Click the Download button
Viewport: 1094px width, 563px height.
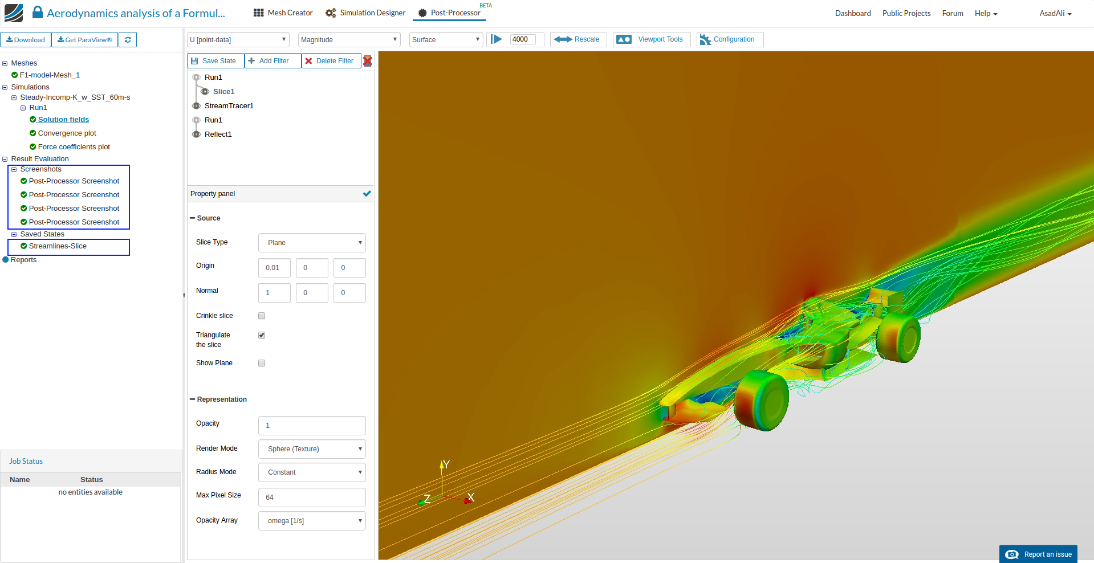click(26, 40)
